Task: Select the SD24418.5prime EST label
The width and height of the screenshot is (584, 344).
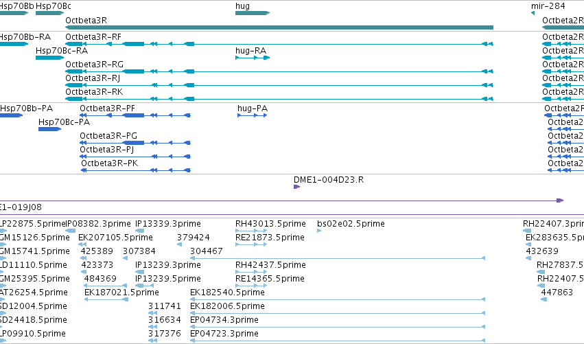Action: (34, 320)
